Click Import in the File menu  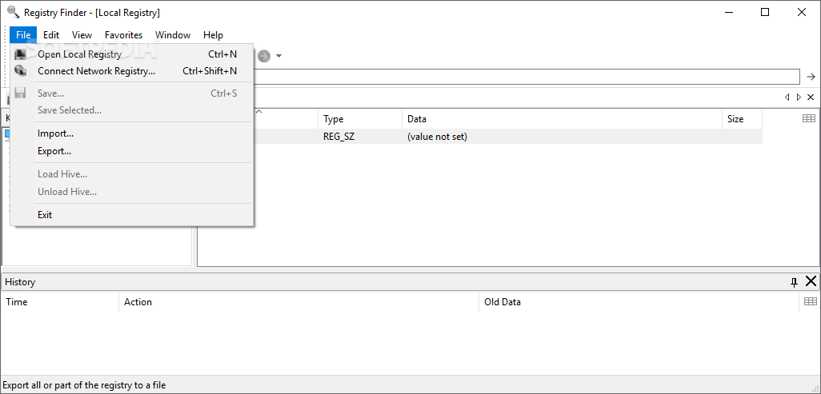pyautogui.click(x=132, y=133)
